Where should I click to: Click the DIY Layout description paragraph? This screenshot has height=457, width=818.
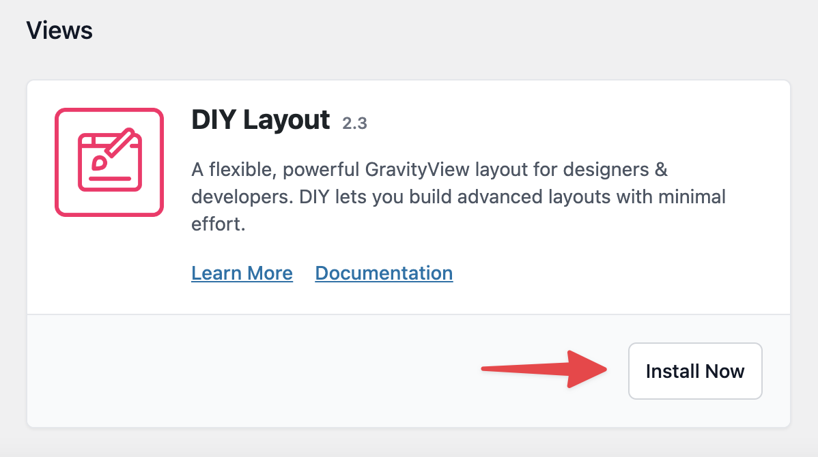pos(457,196)
